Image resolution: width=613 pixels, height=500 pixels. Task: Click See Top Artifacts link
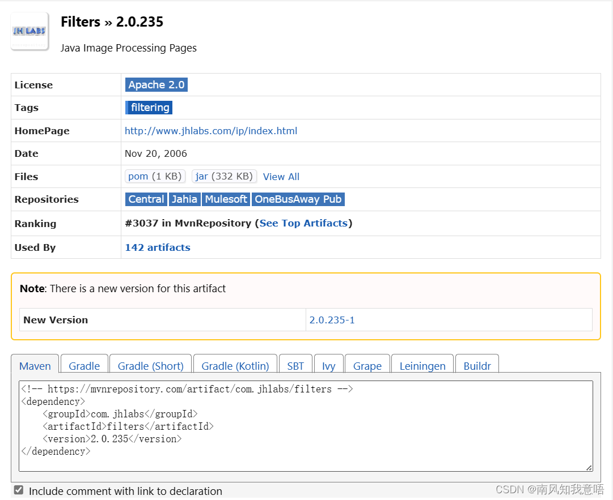pos(303,223)
